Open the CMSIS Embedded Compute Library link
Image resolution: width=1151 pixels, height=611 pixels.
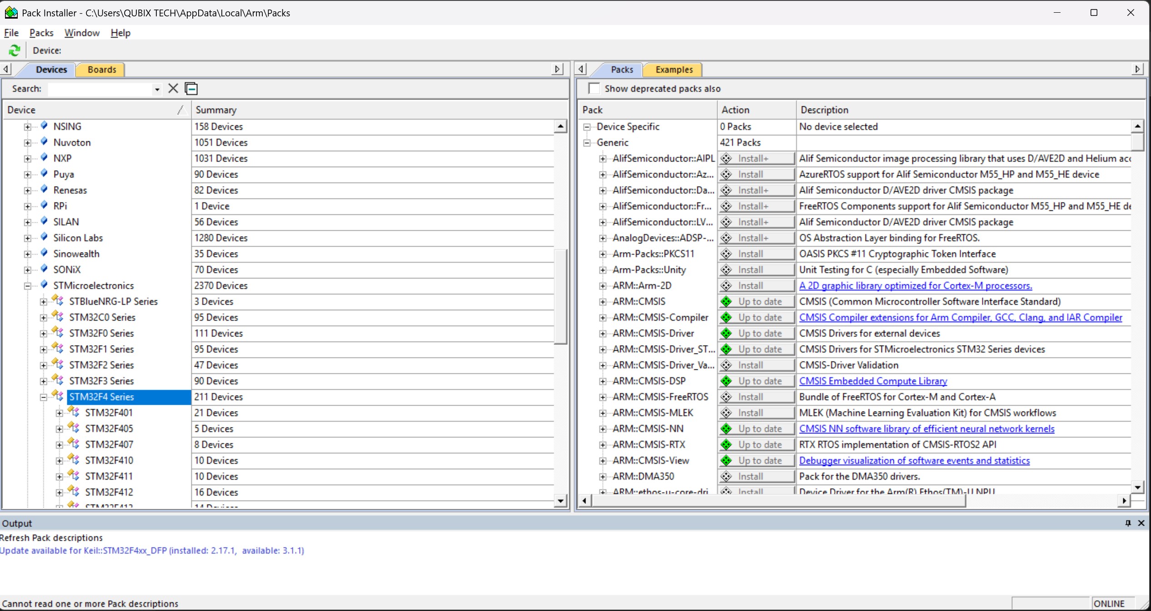point(872,381)
